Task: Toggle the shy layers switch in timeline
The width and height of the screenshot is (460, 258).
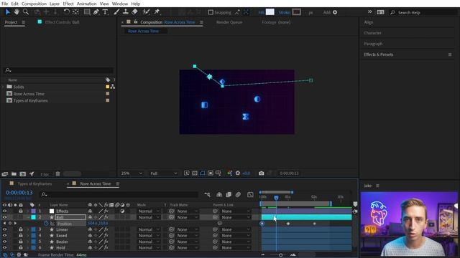Action: (219, 194)
